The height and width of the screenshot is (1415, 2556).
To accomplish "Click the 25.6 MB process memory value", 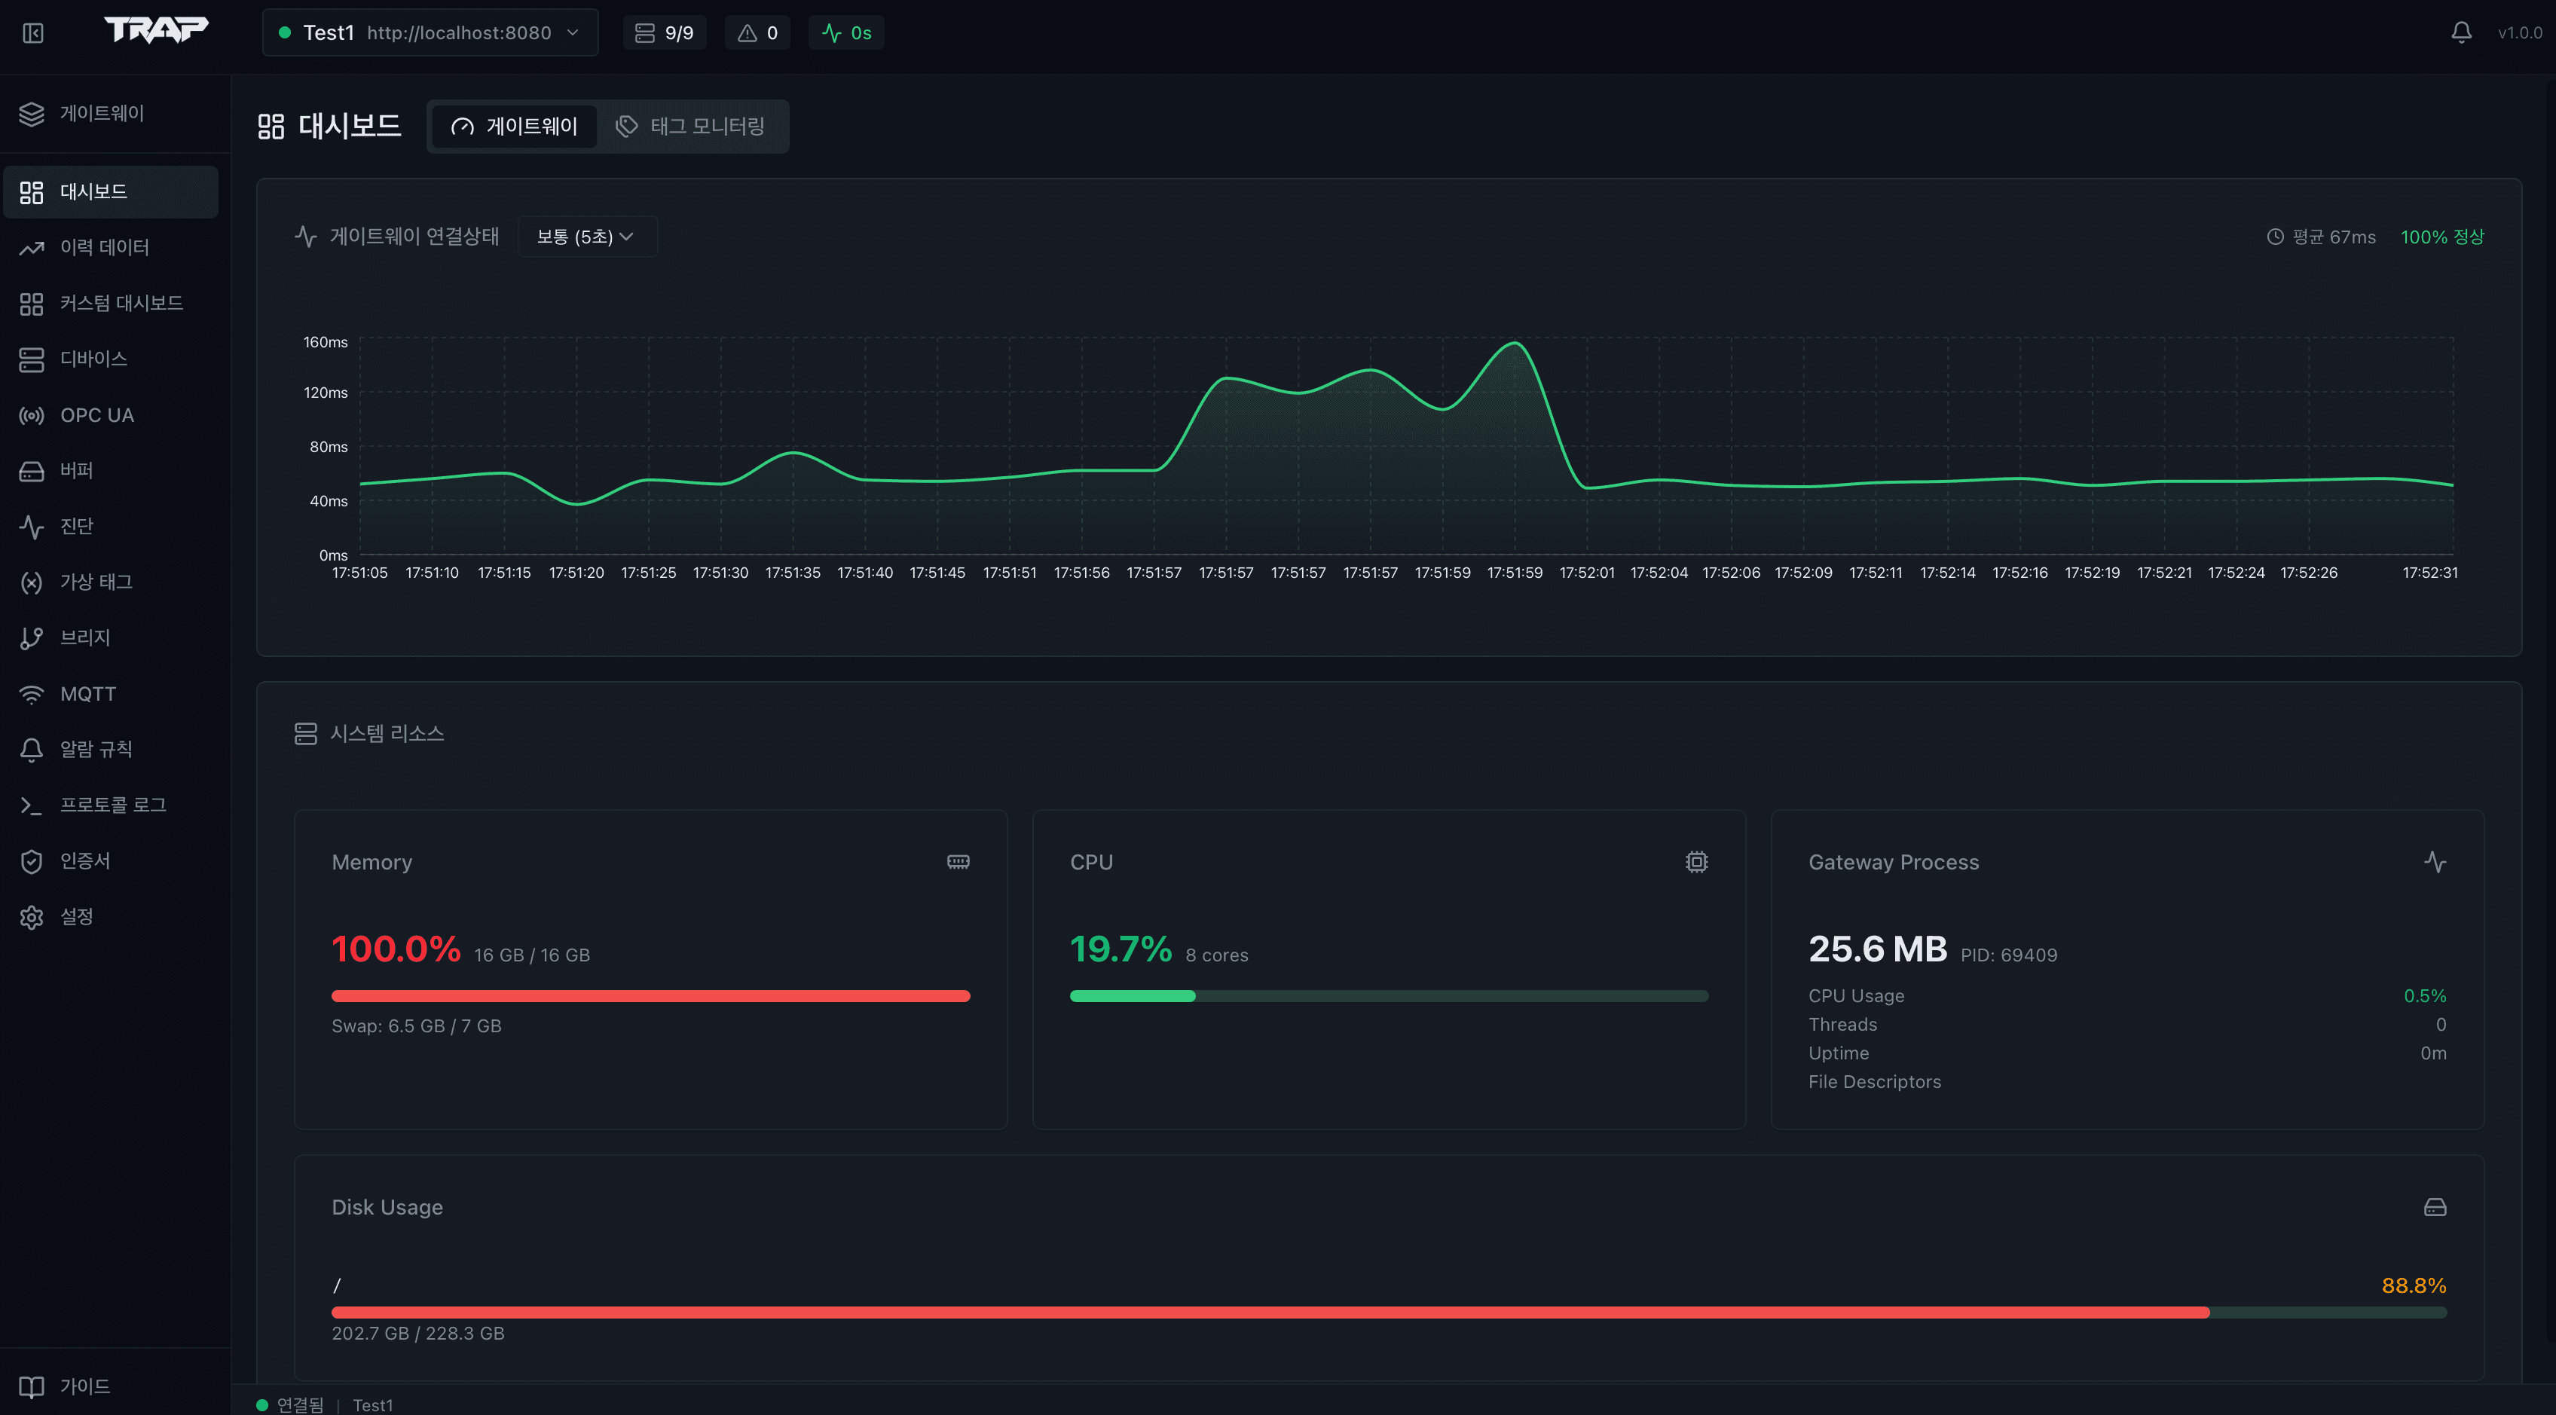I will 1877,949.
